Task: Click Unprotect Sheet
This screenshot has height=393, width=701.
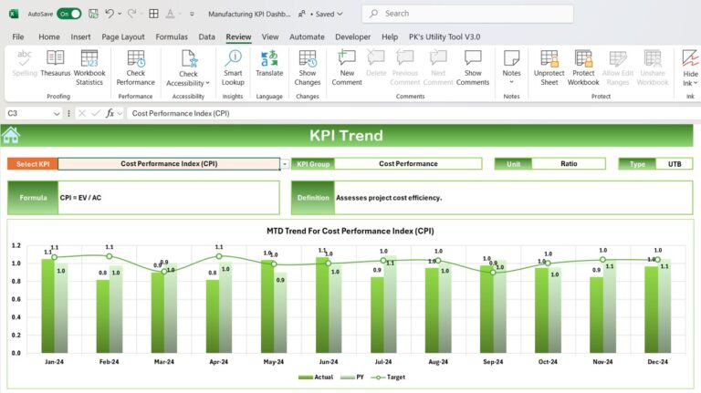Action: pyautogui.click(x=549, y=67)
